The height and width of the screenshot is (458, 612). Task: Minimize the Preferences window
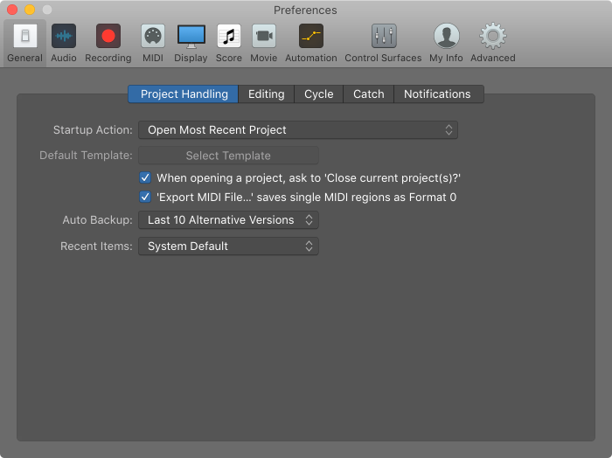[30, 10]
